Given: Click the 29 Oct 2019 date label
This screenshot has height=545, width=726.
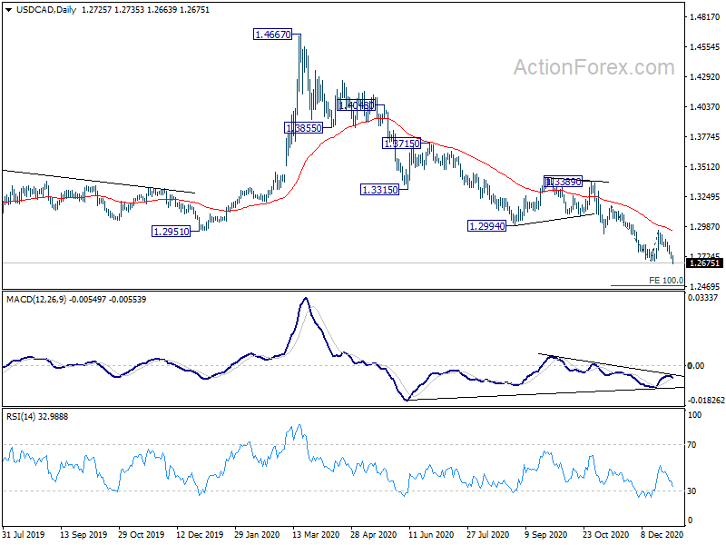Looking at the screenshot, I should [x=141, y=534].
